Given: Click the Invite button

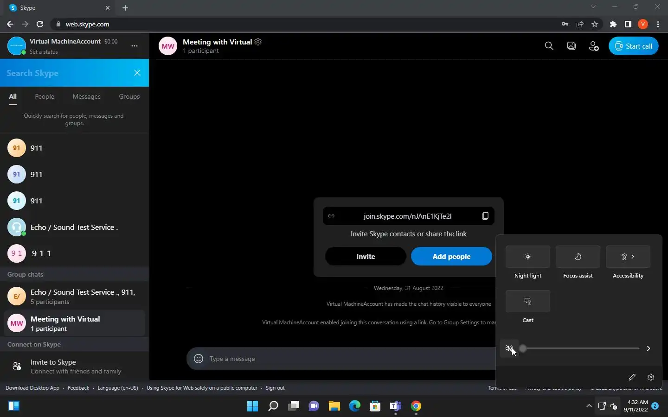Looking at the screenshot, I should coord(366,256).
